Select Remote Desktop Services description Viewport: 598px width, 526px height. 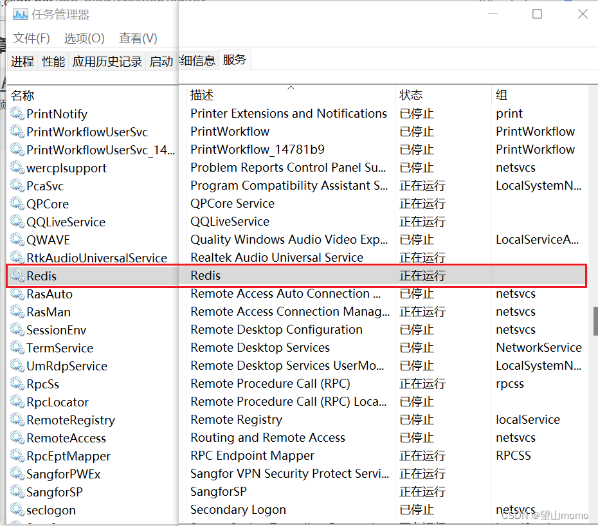pyautogui.click(x=260, y=347)
